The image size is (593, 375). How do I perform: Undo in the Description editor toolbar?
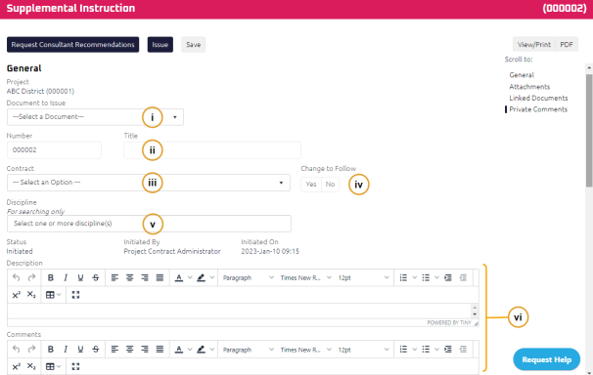[16, 277]
